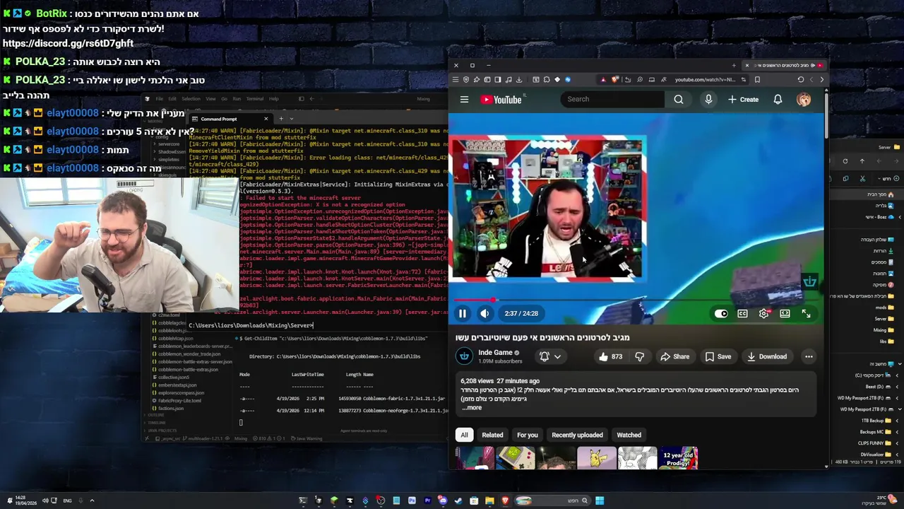The width and height of the screenshot is (904, 509).
Task: Open Inde Game channel avatar
Action: (x=464, y=356)
